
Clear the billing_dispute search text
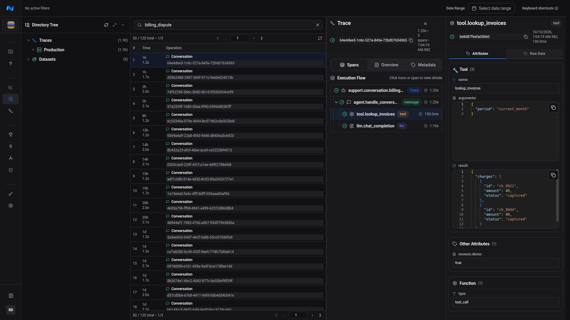click(318, 25)
